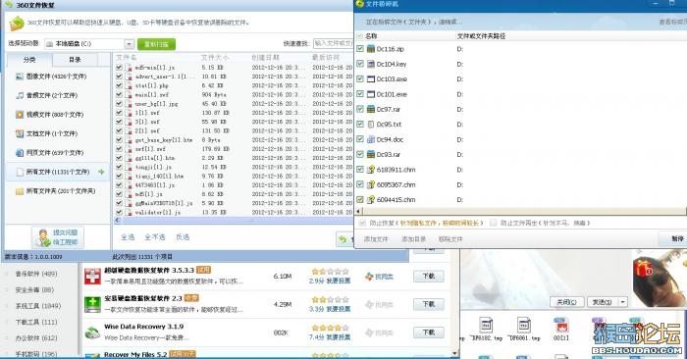Image resolution: width=687 pixels, height=359 pixels.
Task: Uncheck the Dc116.zip checkbox in shredder
Action: [x=360, y=49]
